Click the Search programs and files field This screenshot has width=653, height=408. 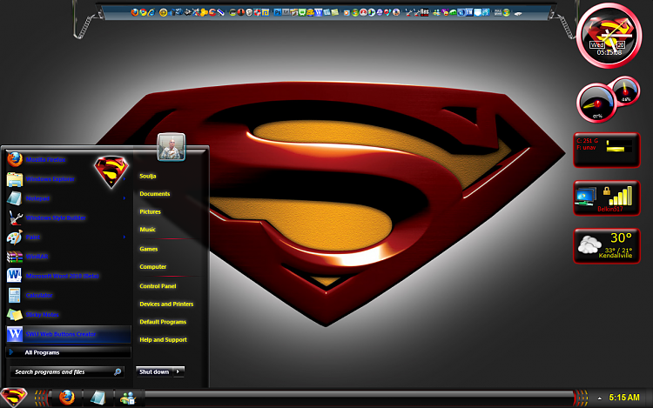(67, 371)
